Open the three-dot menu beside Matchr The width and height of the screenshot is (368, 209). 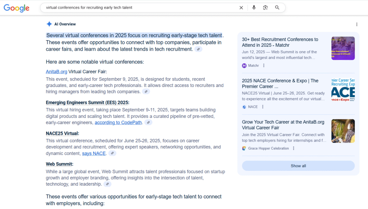pyautogui.click(x=264, y=65)
